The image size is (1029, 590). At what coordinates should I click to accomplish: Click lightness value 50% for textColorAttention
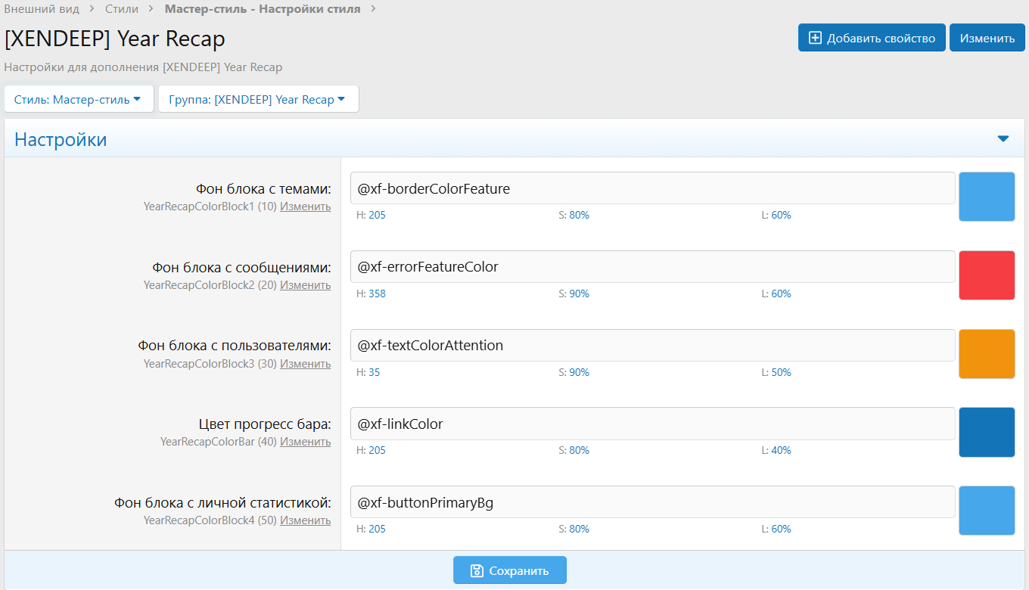pyautogui.click(x=781, y=372)
